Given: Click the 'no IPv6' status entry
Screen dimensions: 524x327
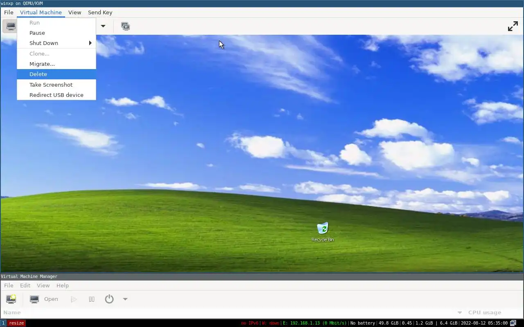Looking at the screenshot, I should [x=250, y=323].
